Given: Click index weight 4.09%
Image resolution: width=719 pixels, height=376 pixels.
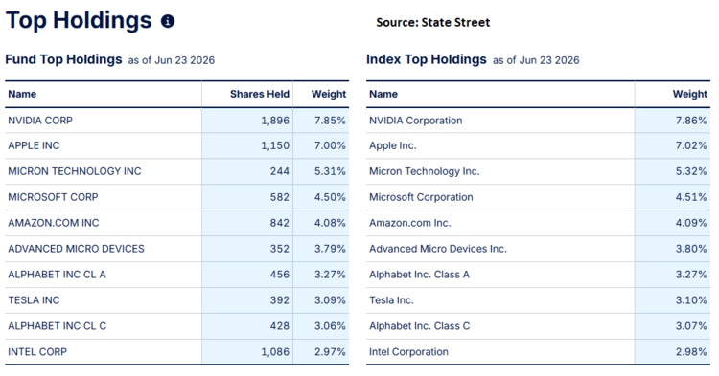Looking at the screenshot, I should 691,223.
